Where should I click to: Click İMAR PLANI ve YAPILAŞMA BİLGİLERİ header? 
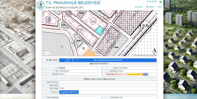click(x=99, y=79)
